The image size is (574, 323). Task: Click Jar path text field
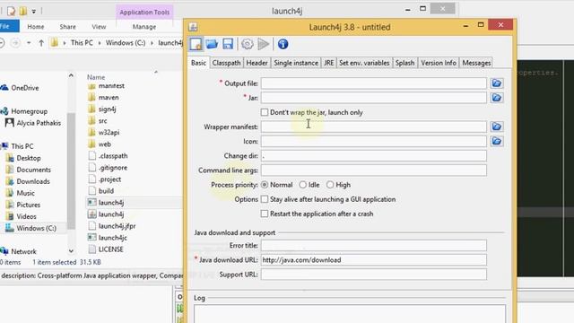(x=374, y=98)
